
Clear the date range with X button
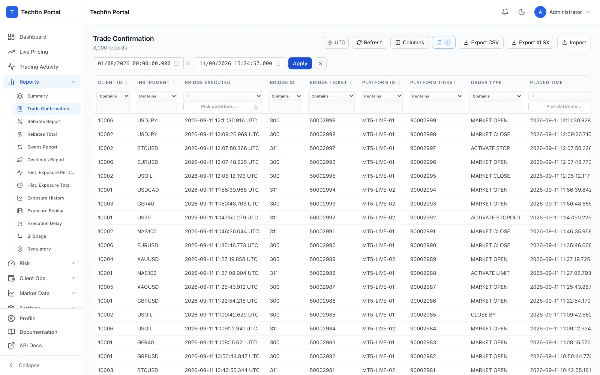pos(321,63)
